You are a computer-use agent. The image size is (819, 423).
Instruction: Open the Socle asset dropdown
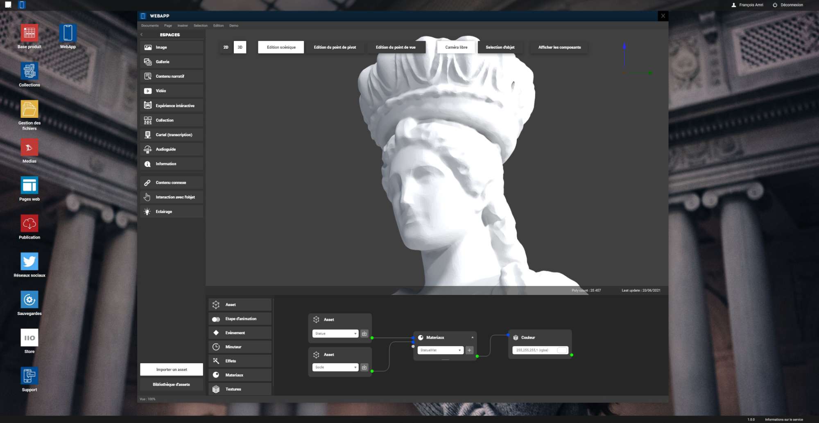pyautogui.click(x=335, y=367)
